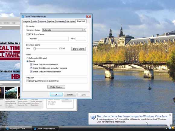
Task: Close the QuickTime Preferences dialog
Action: tap(88, 17)
